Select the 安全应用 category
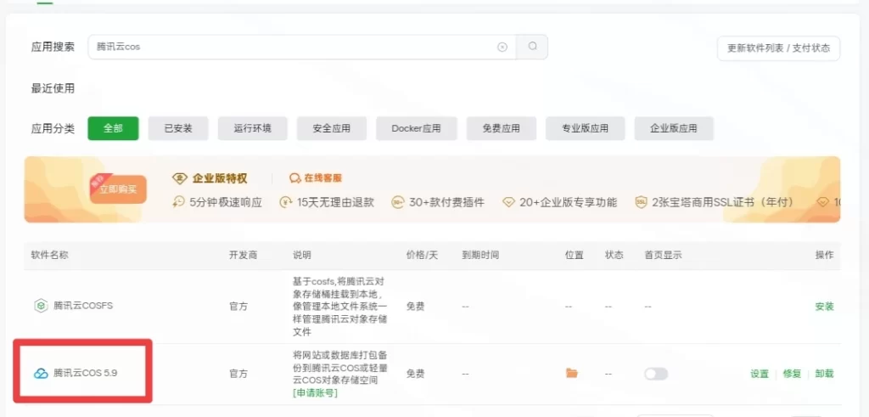The image size is (869, 417). [x=332, y=128]
